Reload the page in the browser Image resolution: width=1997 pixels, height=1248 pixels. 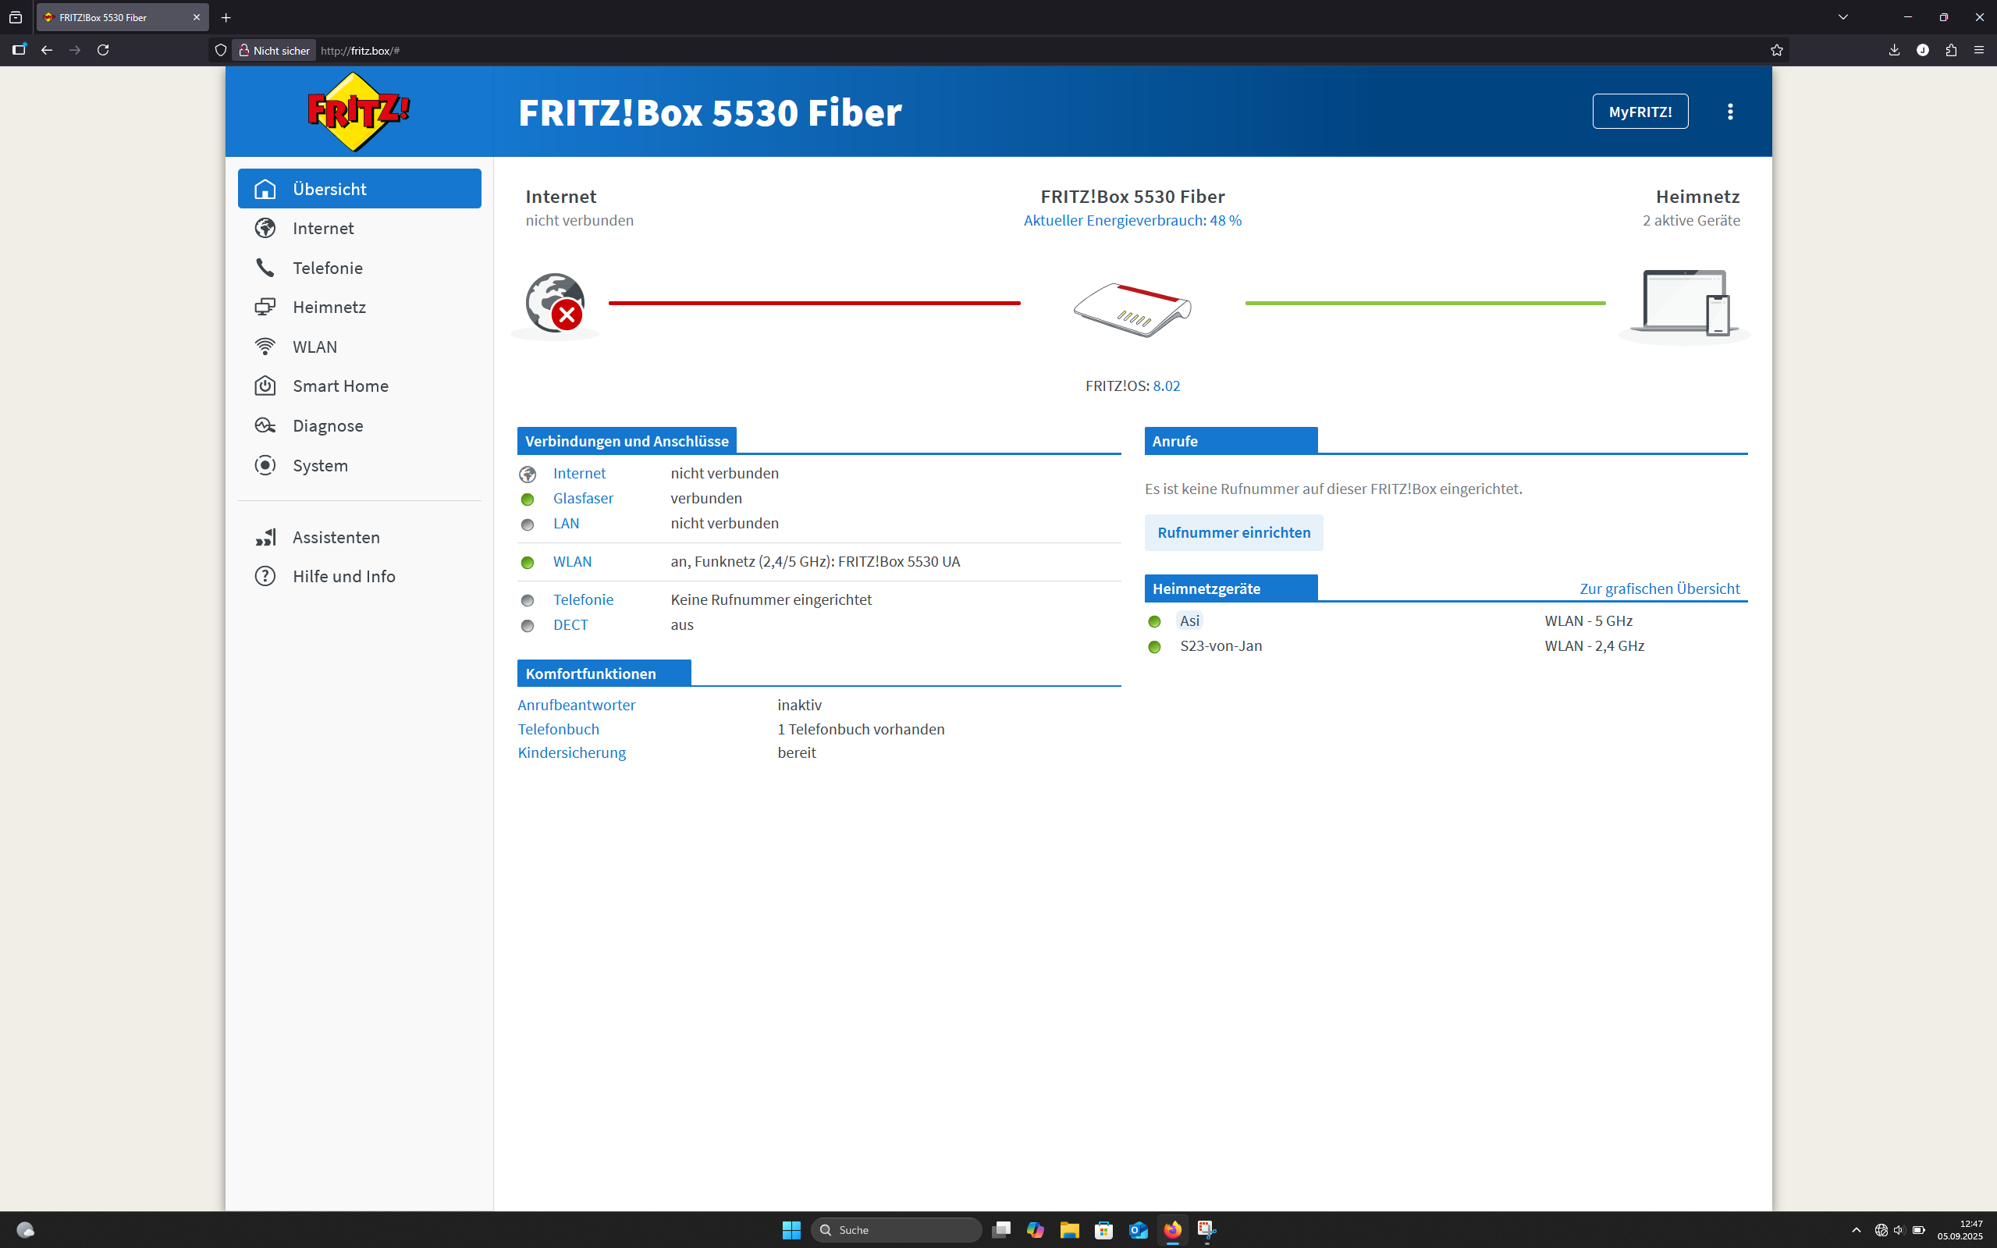[103, 51]
